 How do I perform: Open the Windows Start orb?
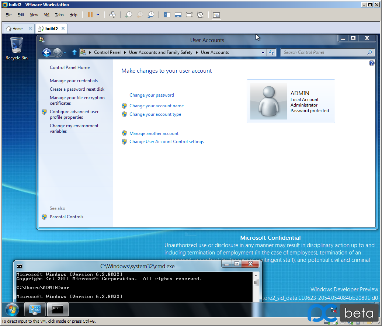(x=12, y=309)
